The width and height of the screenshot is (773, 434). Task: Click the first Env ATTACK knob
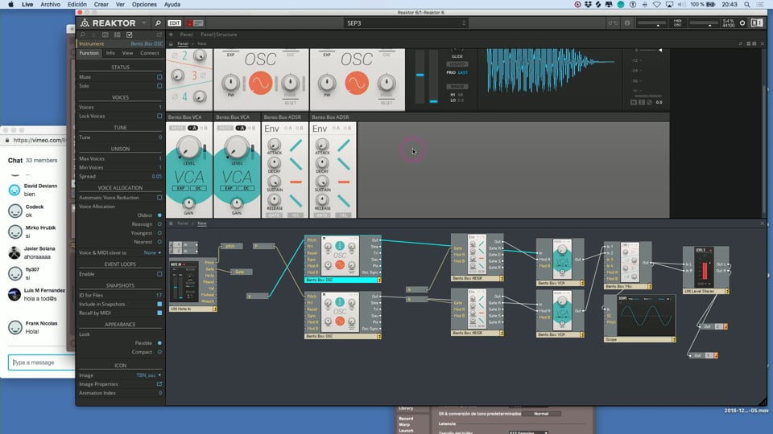274,145
